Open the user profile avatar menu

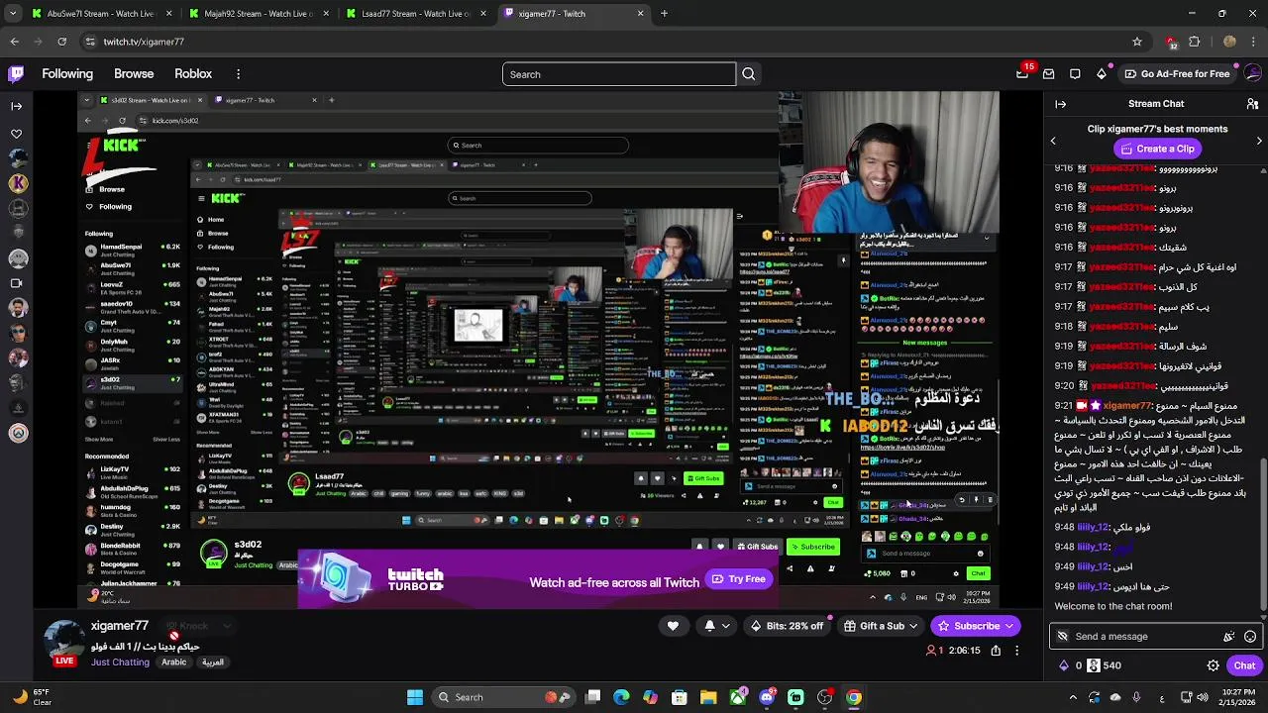pos(1253,73)
